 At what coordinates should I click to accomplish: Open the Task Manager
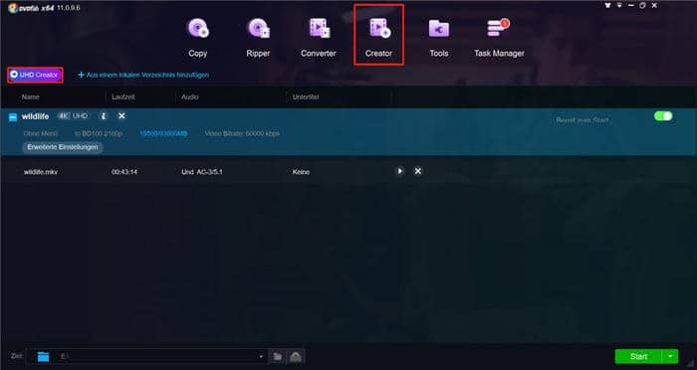pyautogui.click(x=499, y=38)
